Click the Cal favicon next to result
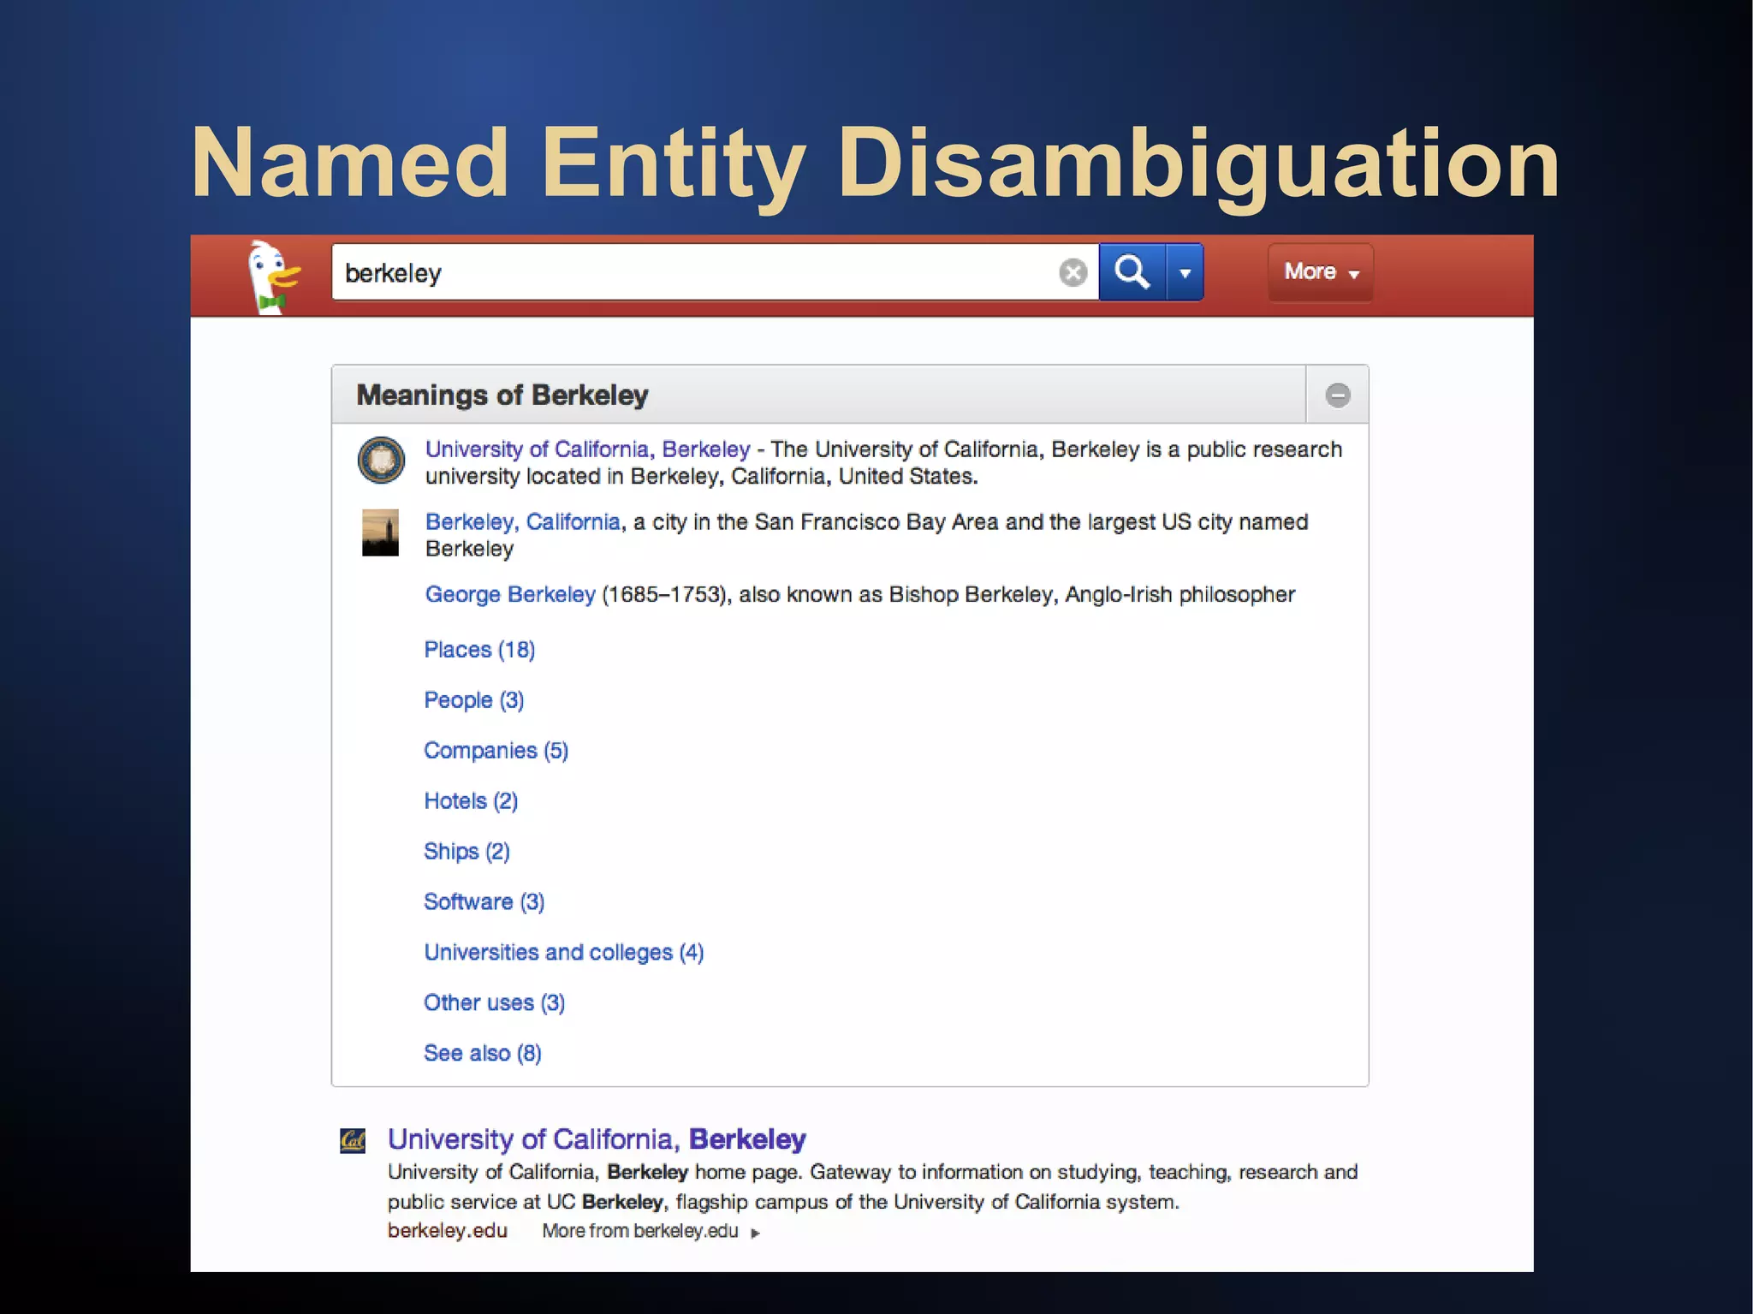1753x1314 pixels. [x=353, y=1140]
